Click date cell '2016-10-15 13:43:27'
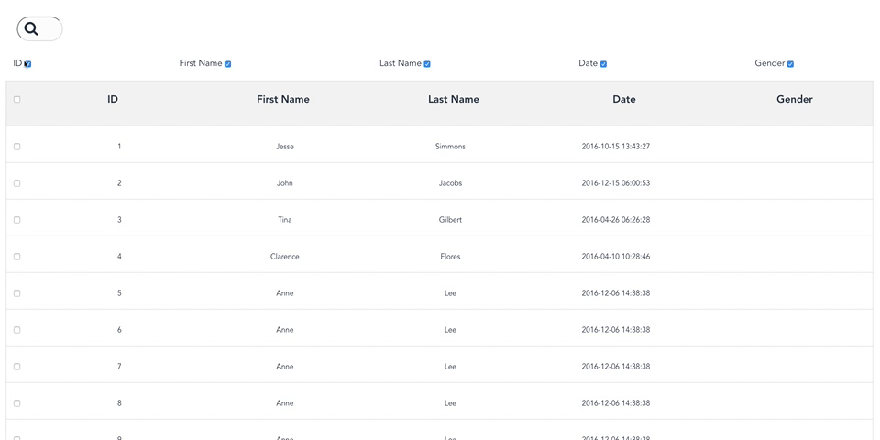The width and height of the screenshot is (880, 440). [616, 147]
